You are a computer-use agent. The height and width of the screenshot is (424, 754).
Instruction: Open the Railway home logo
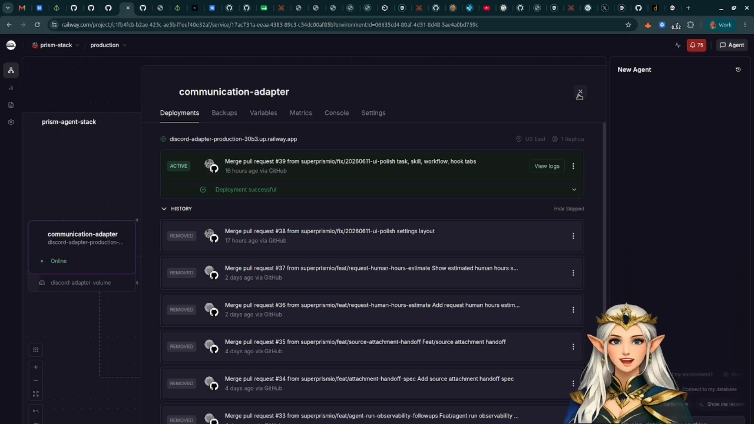pos(11,45)
